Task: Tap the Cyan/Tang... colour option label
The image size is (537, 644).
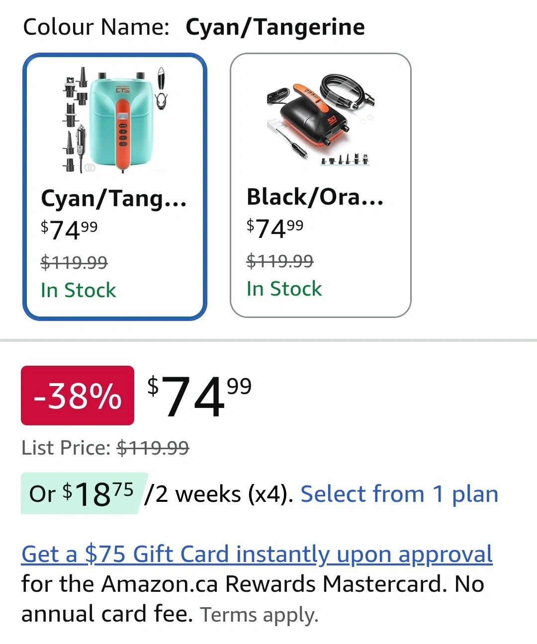Action: click(x=114, y=198)
